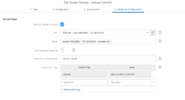
Task: Click the Tag Name input
Action: click(x=84, y=82)
